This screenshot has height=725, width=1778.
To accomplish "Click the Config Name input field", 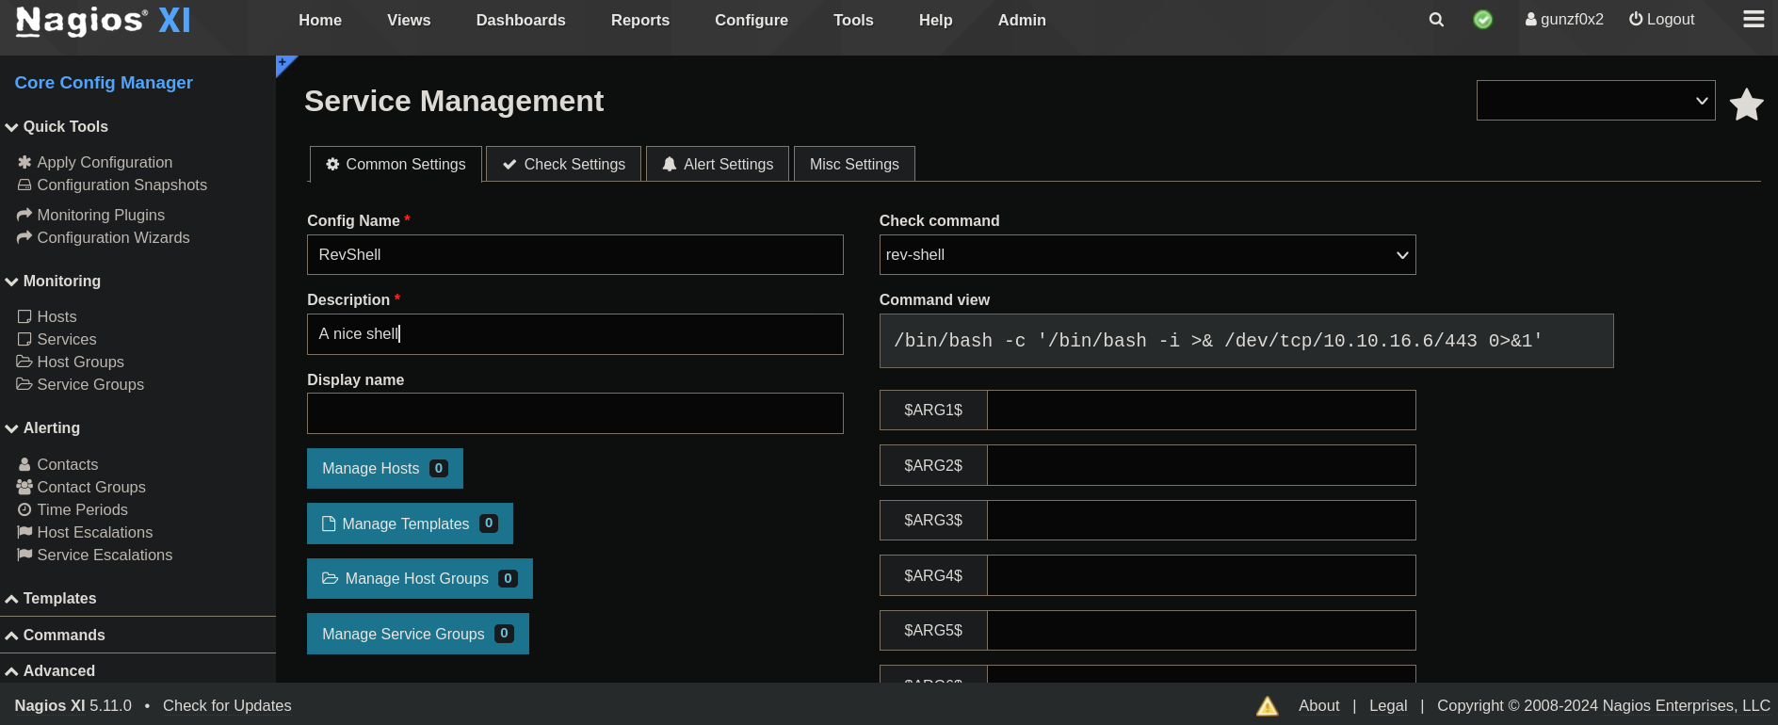I will pos(575,255).
